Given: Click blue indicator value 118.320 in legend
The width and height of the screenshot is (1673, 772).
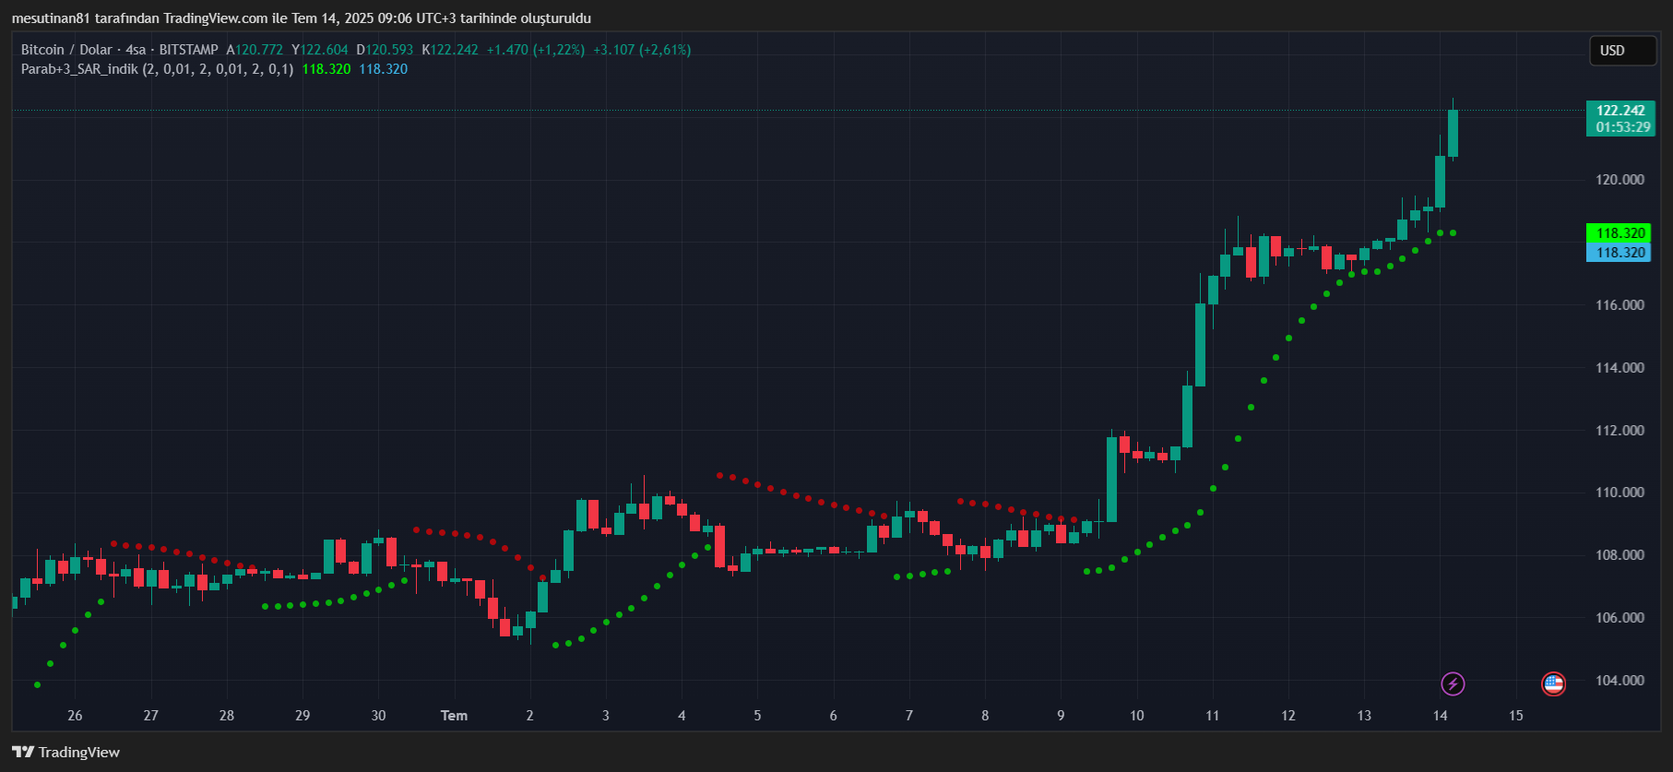Looking at the screenshot, I should click(x=384, y=69).
